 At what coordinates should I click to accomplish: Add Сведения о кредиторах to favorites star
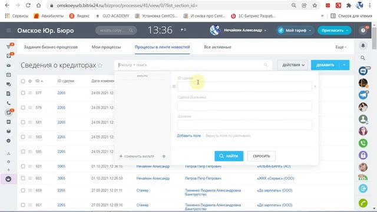[x=100, y=65]
